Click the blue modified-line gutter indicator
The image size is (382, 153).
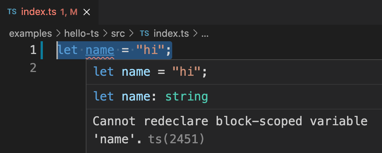point(41,50)
